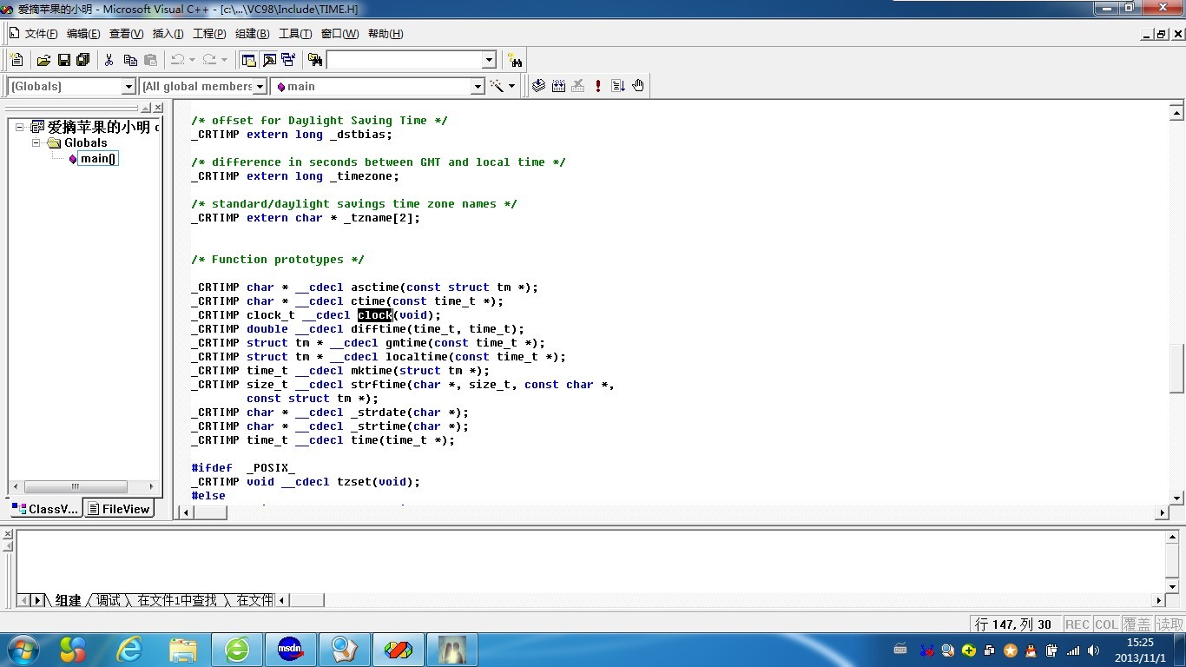The width and height of the screenshot is (1186, 667).
Task: Click the Open file folder icon
Action: [43, 60]
